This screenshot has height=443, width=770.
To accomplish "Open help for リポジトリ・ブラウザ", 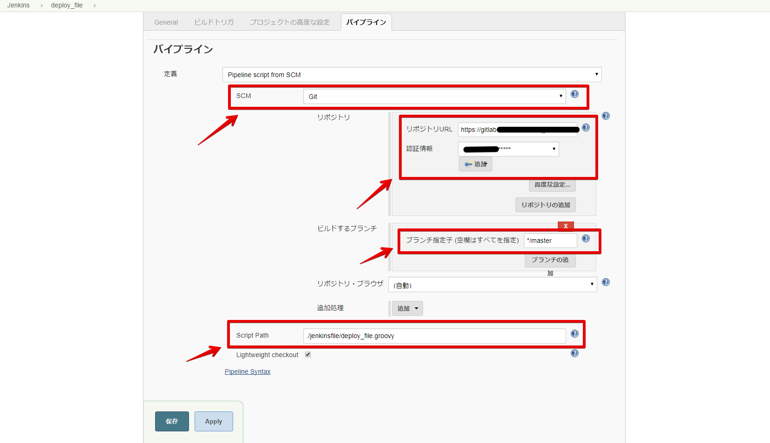I will (x=606, y=281).
